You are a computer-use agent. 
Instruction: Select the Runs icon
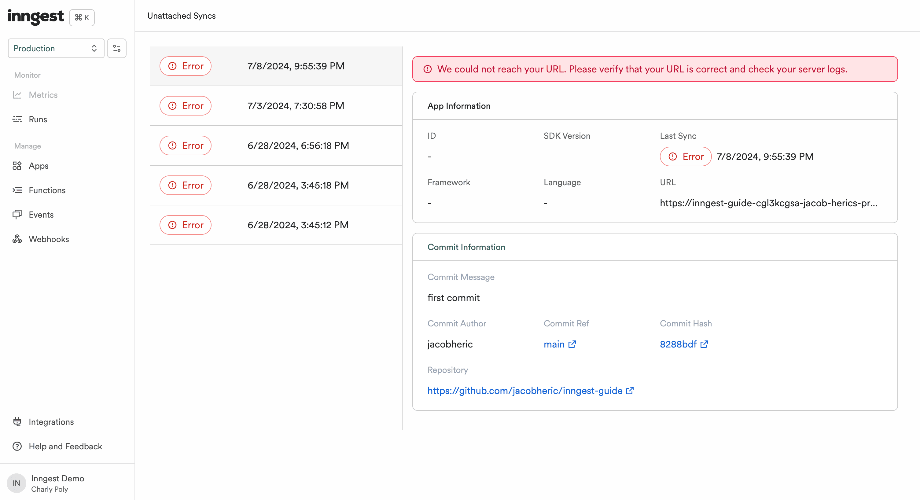click(x=17, y=119)
